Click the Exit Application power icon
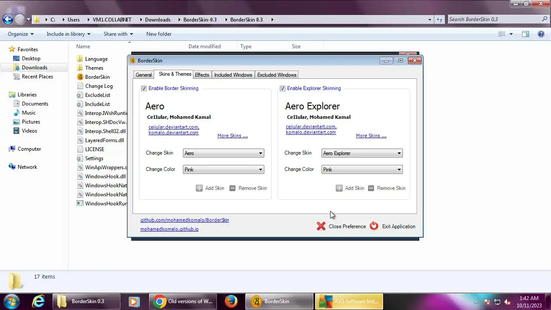The height and width of the screenshot is (310, 551). [x=374, y=226]
